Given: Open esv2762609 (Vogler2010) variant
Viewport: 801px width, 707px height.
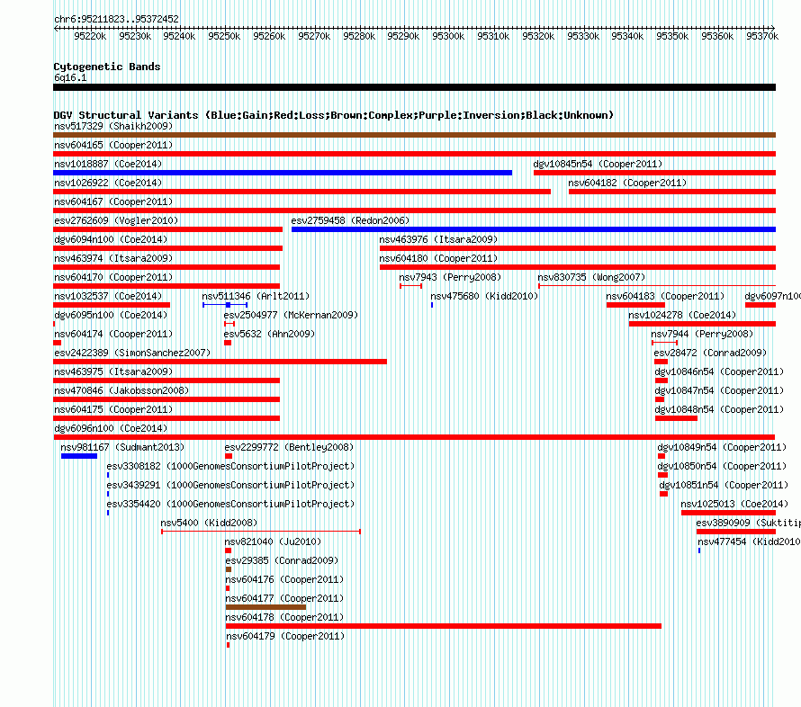Looking at the screenshot, I should pos(116,220).
